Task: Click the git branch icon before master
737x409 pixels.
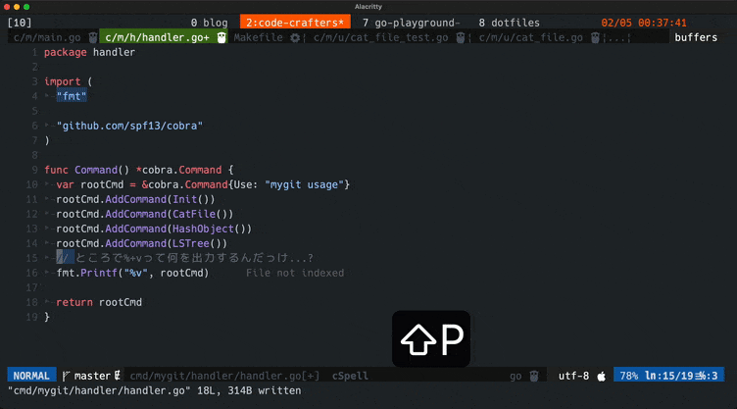Action: pos(67,376)
